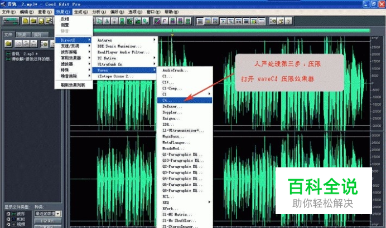The height and width of the screenshot is (228, 386).
Task: Choose BBE Sonic Maximizer in DirectX submenu
Action: pyautogui.click(x=124, y=46)
